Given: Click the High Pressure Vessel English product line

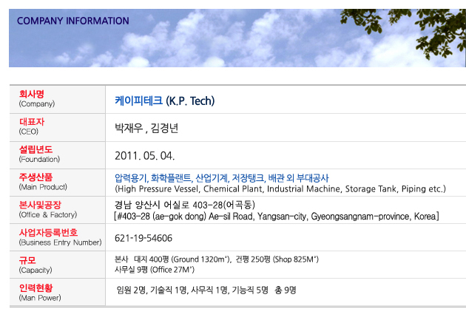Looking at the screenshot, I should click(280, 188).
